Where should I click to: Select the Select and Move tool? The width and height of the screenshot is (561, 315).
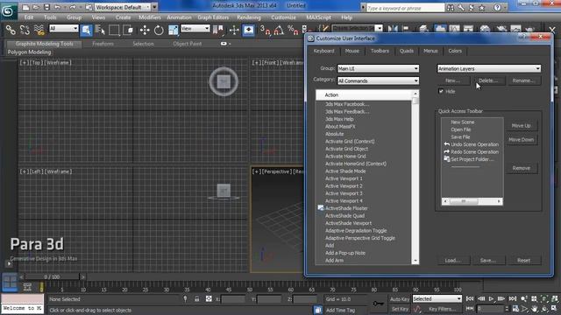[x=145, y=30]
